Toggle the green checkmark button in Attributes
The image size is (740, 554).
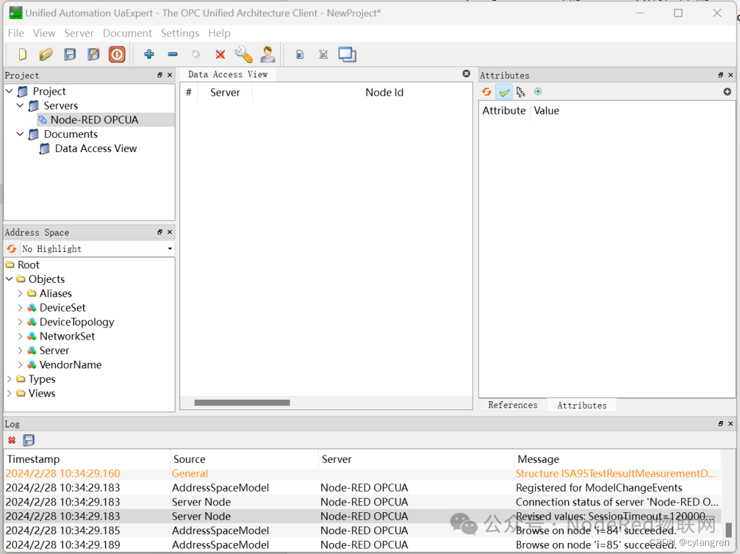(x=504, y=92)
